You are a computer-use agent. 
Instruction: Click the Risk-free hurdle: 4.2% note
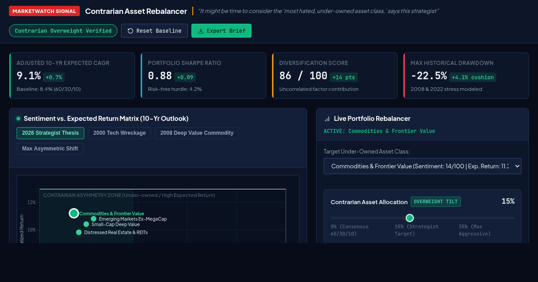[175, 89]
